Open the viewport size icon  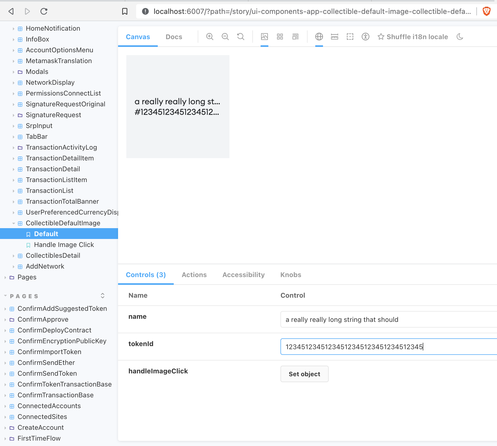(295, 37)
